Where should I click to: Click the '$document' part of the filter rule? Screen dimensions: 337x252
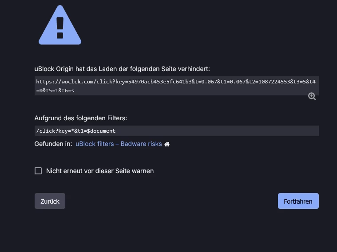pyautogui.click(x=101, y=131)
